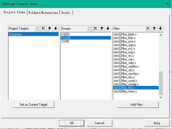172x129 pixels.
Task: Create a new project target
Action: 37,28
